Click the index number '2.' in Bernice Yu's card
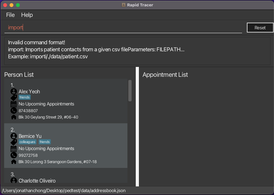This screenshot has height=195, width=274. pos(12,130)
